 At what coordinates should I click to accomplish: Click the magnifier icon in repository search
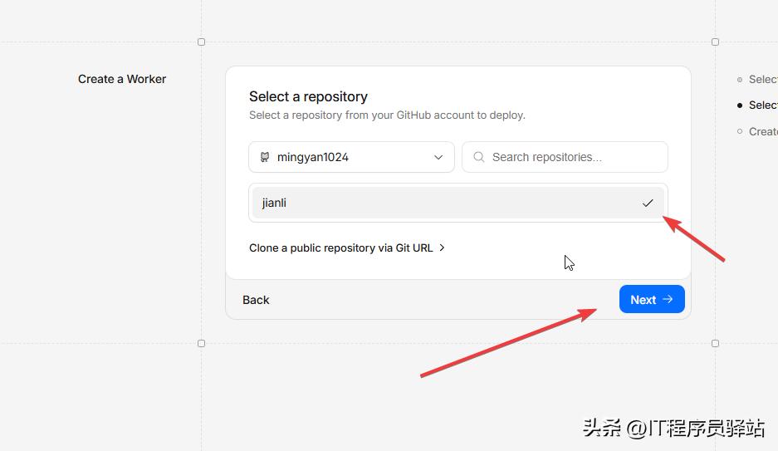point(479,157)
